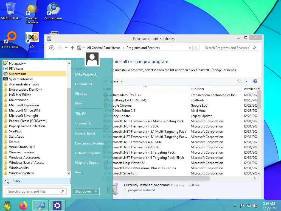281x211 pixels.
Task: Click the search magnifier in Programs and Features
Action: tap(254, 48)
